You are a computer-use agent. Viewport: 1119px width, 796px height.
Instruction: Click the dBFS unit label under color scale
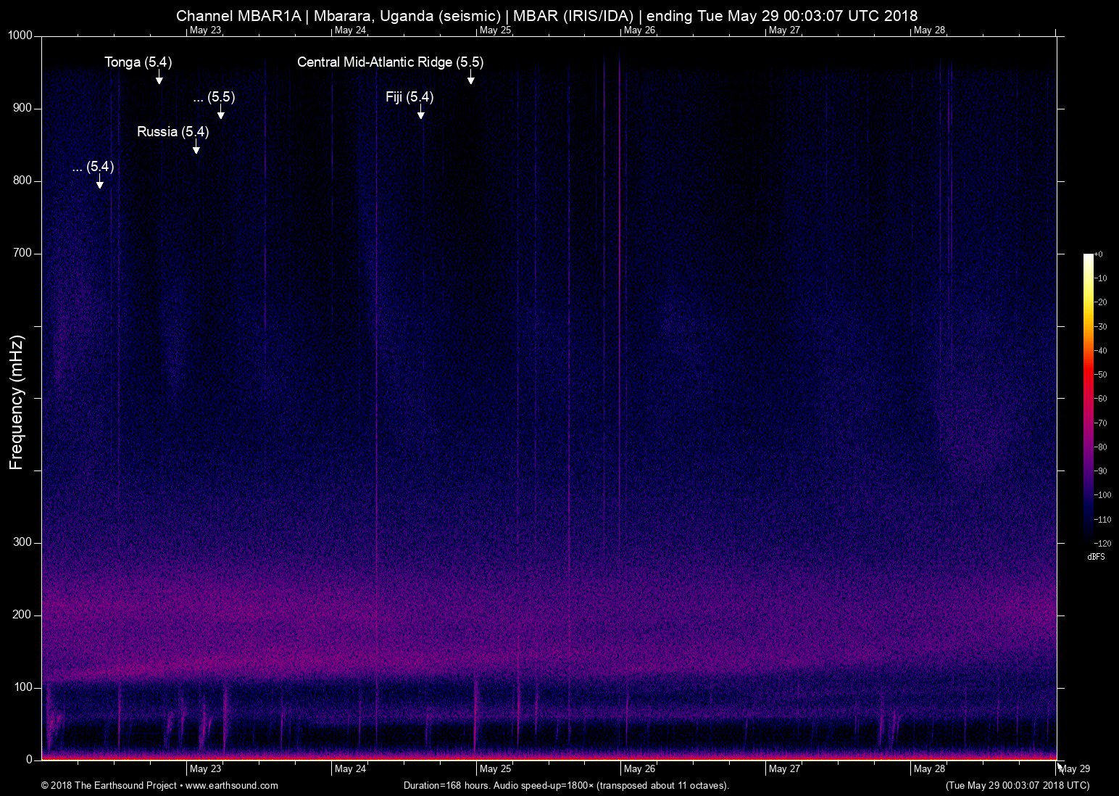[1095, 557]
